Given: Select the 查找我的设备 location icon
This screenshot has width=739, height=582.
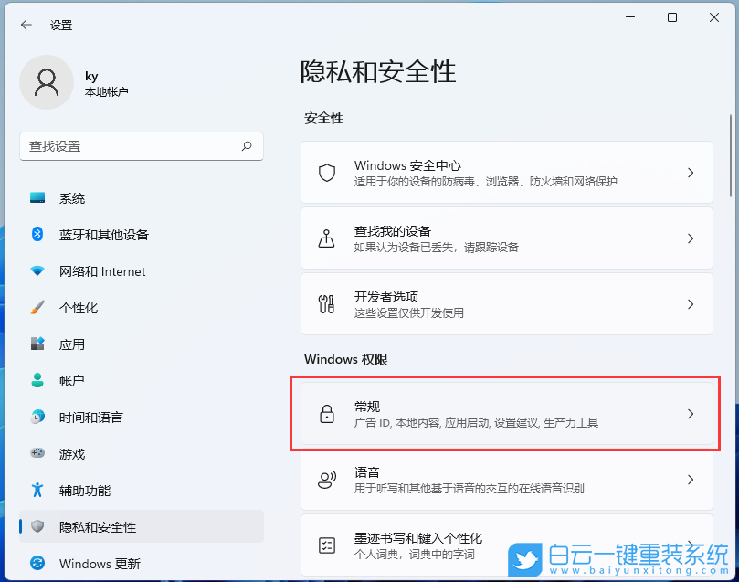Looking at the screenshot, I should coord(326,238).
